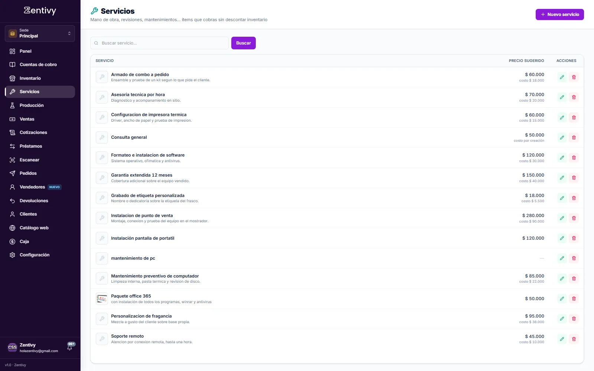
Task: Delete Garantia extendida 12 meses service
Action: pos(574,178)
